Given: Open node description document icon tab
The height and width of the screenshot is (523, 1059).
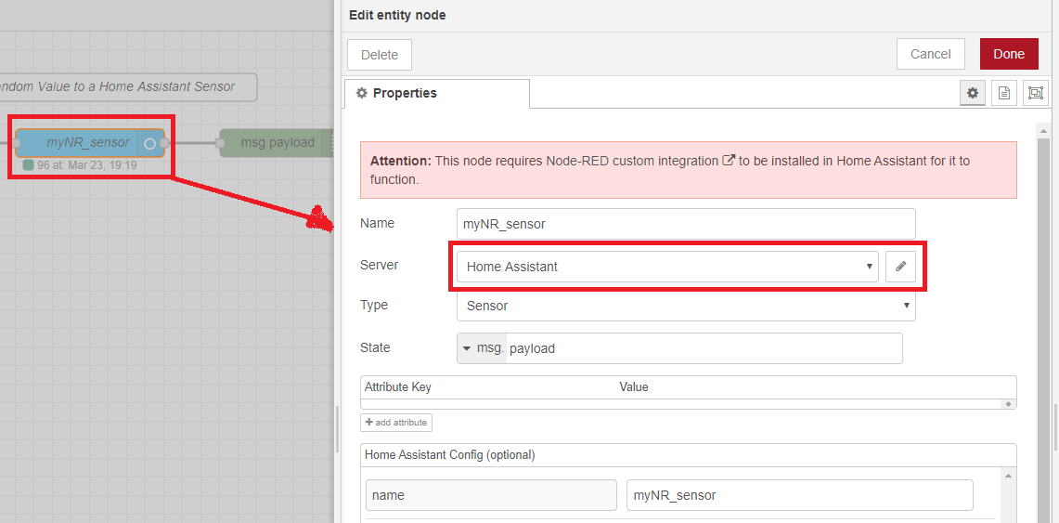Looking at the screenshot, I should (1004, 93).
